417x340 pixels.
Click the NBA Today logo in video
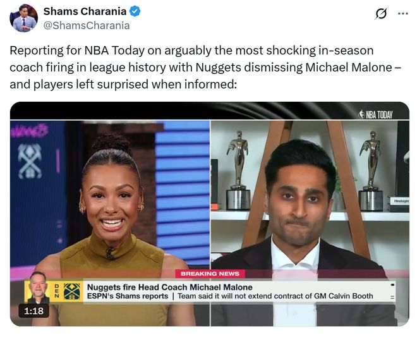[376, 114]
